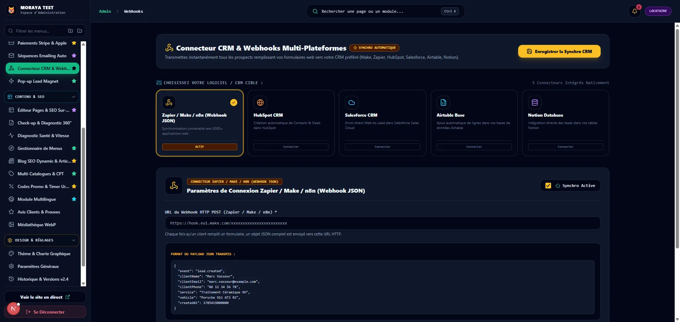Click the Paramètres Généraux gear icon
Image resolution: width=680 pixels, height=322 pixels.
click(x=11, y=267)
